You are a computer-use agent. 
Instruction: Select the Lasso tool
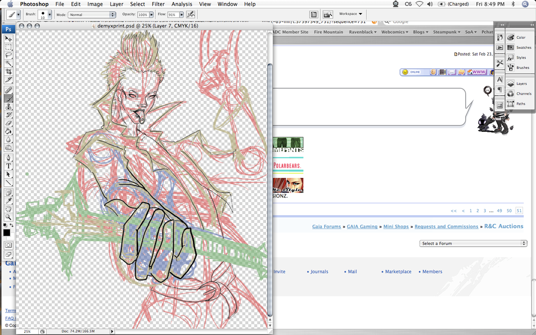tap(8, 55)
